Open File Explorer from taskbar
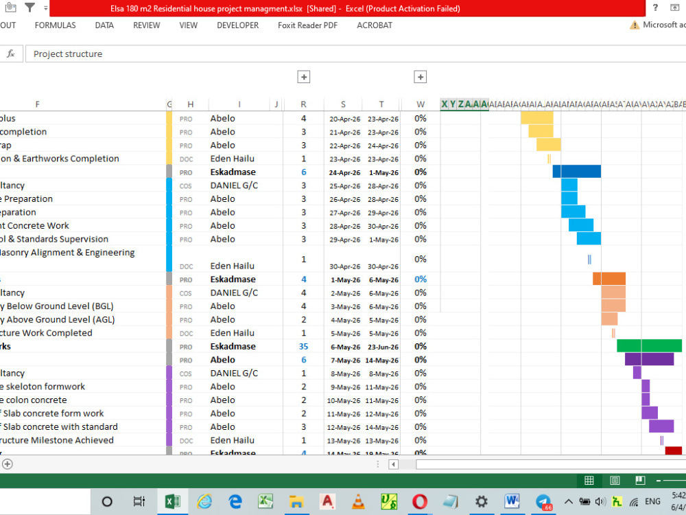Screen dimensions: 686x515 click(296, 501)
